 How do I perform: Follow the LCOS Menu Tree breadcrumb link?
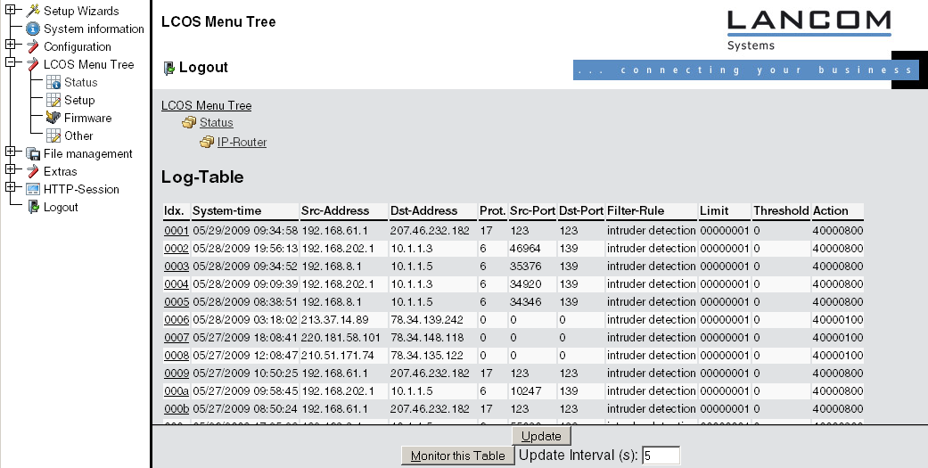(206, 105)
